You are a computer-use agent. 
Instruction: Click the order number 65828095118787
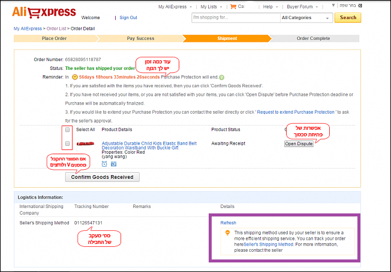83,59
